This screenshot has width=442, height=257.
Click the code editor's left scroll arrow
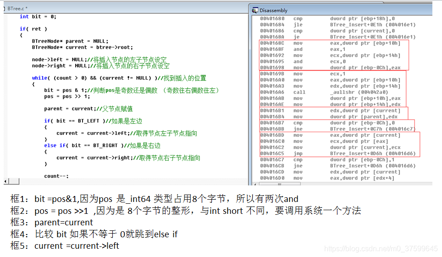point(6,181)
